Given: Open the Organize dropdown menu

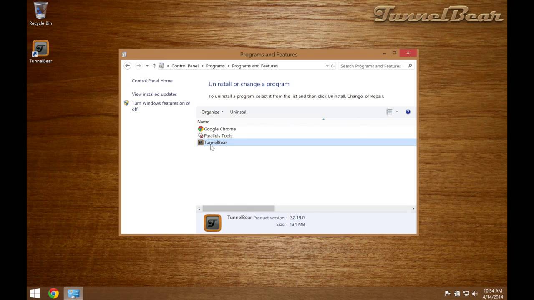Looking at the screenshot, I should (212, 112).
